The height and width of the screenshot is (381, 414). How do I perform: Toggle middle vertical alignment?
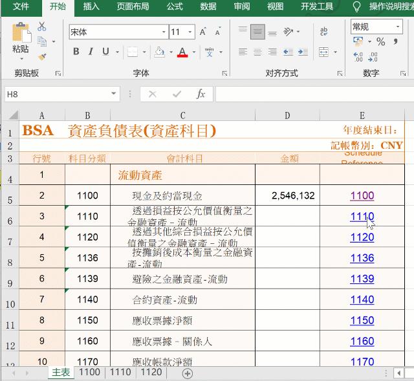[257, 32]
